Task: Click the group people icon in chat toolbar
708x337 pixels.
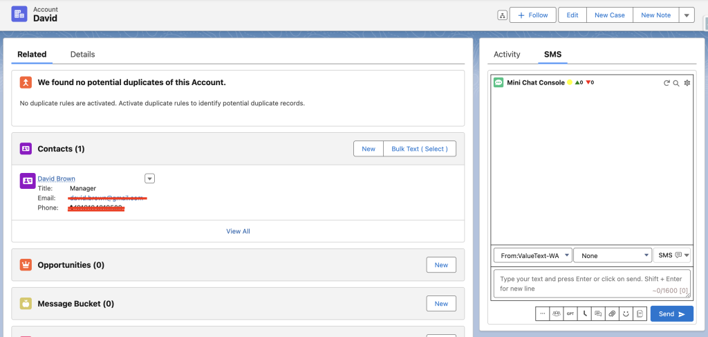Action: [x=557, y=314]
